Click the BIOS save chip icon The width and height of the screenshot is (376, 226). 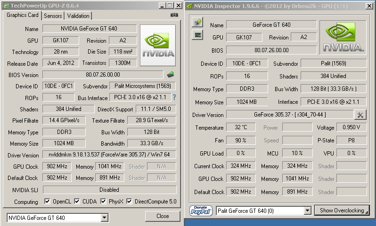point(171,74)
